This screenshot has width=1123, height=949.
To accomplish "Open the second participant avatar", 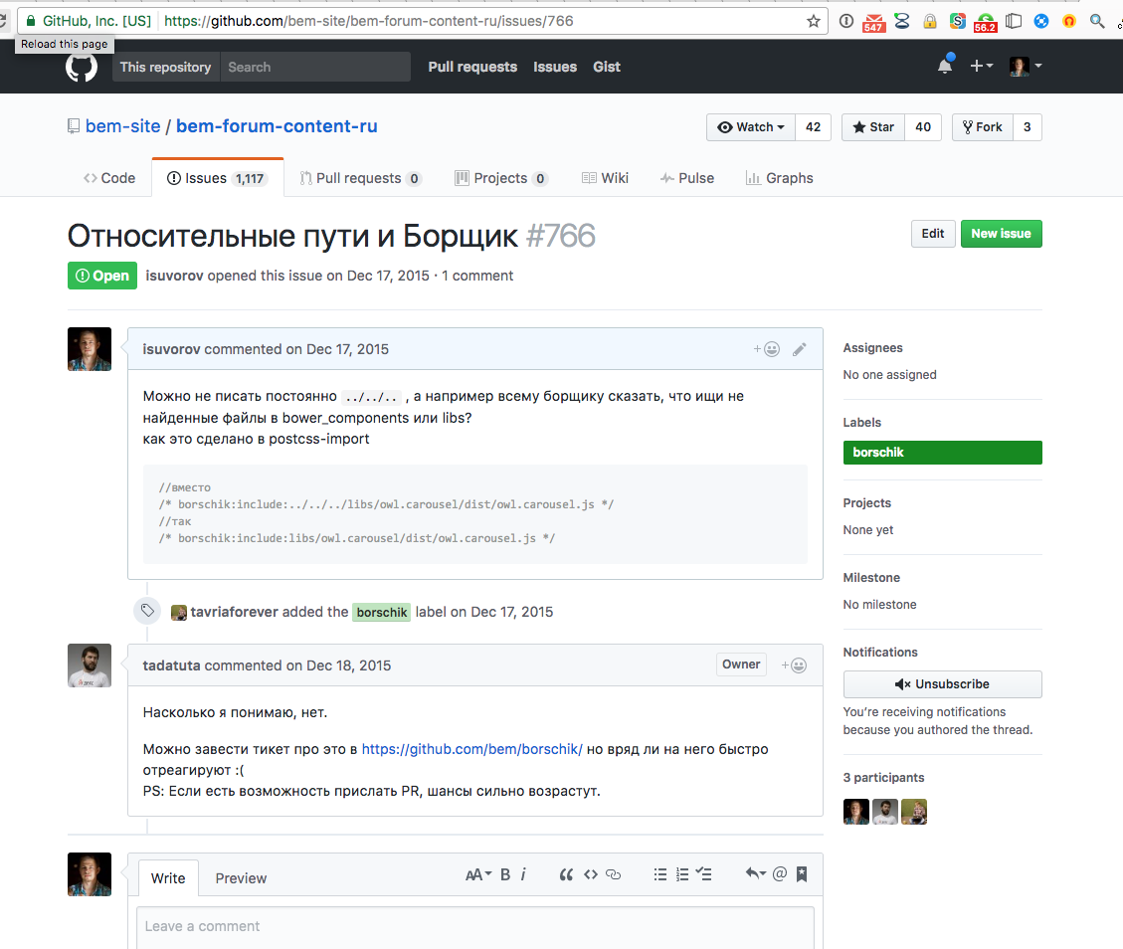I will (x=884, y=812).
